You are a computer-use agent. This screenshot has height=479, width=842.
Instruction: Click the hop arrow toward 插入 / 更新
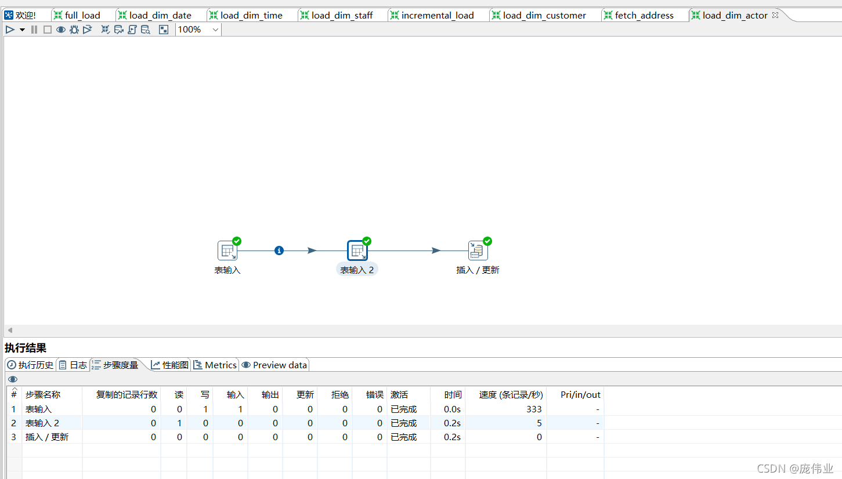tap(436, 251)
